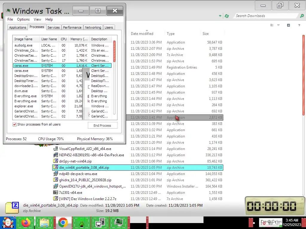Click the End Process button
The image size is (306, 229).
(102, 126)
